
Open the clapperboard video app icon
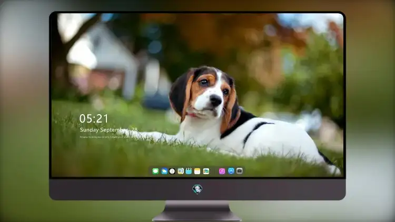(189, 171)
